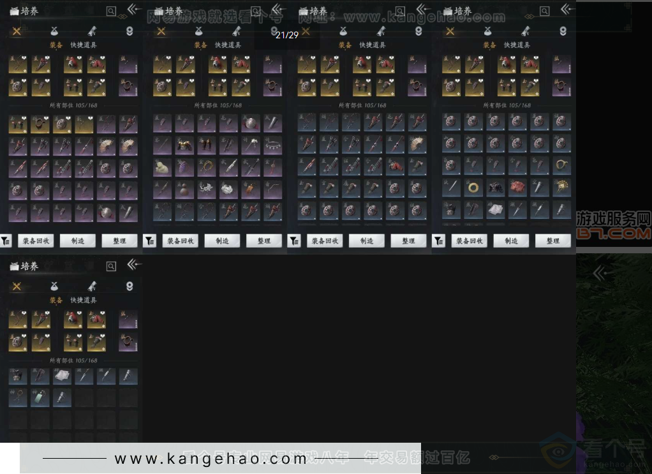Click 制造 in the third panel
The height and width of the screenshot is (474, 652).
tap(367, 241)
